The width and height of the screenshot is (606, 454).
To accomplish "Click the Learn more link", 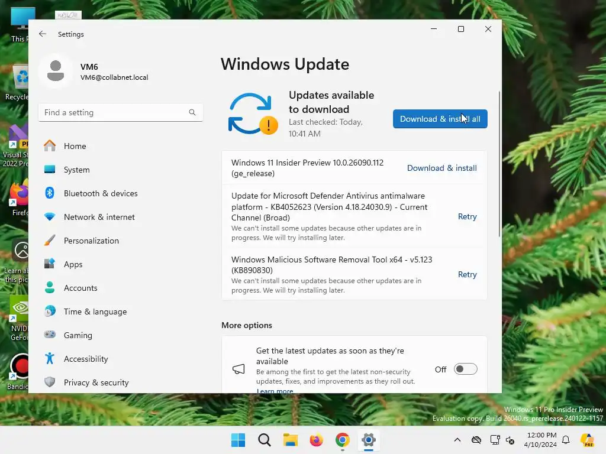I will click(x=275, y=390).
